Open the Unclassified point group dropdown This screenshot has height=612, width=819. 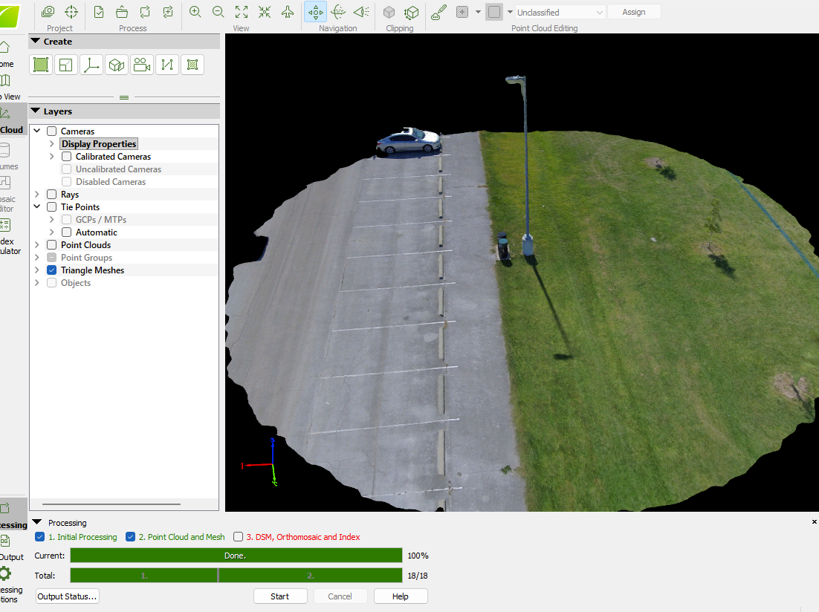click(561, 13)
